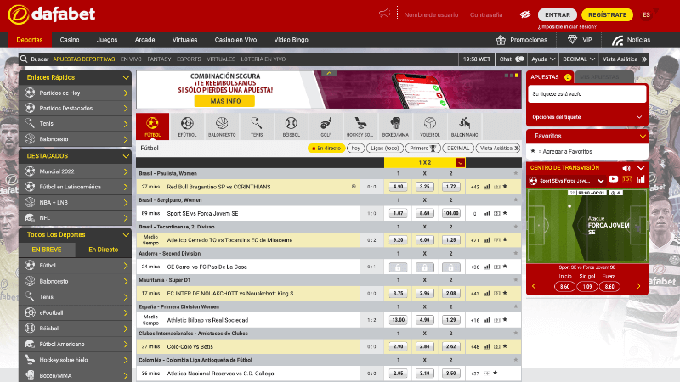This screenshot has height=382, width=680.
Task: Open ¿Imposible iniciar sesión? link
Action: [567, 26]
